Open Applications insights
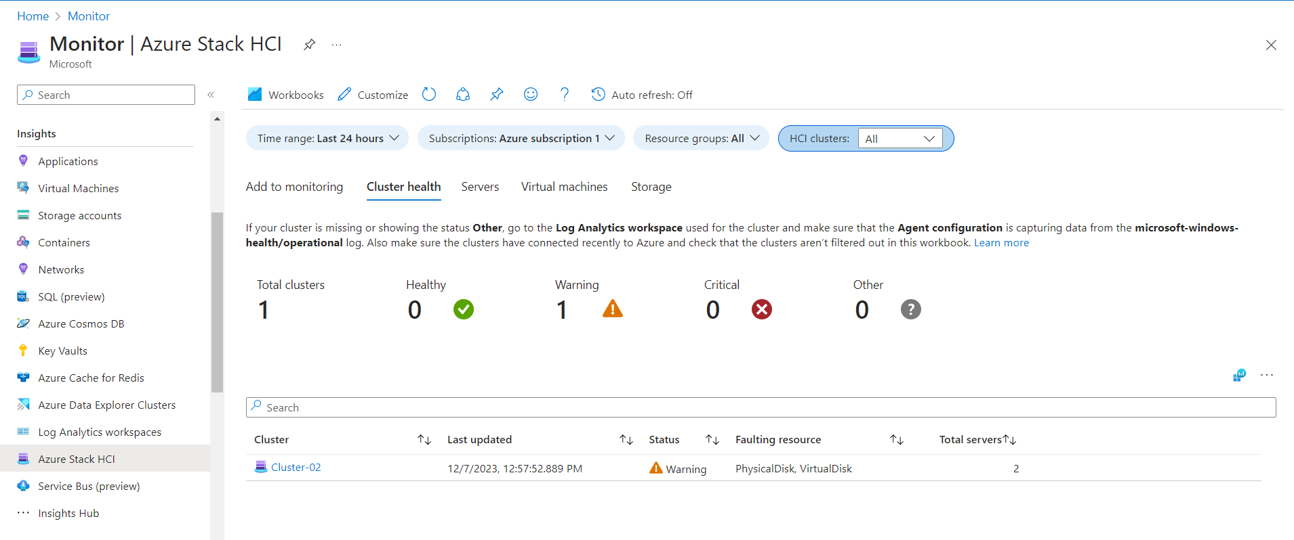The image size is (1294, 540). 68,161
